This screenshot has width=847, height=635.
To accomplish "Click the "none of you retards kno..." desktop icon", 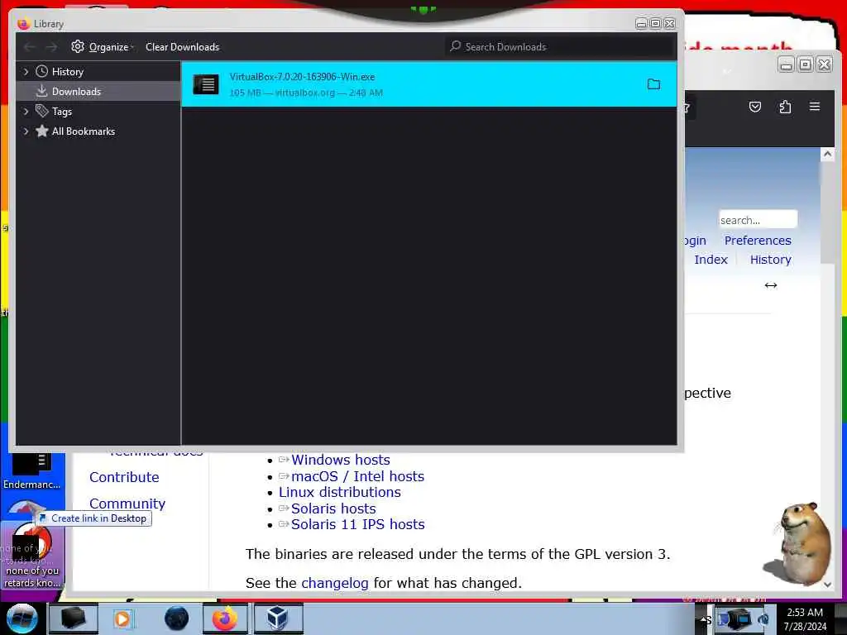I will [32, 556].
